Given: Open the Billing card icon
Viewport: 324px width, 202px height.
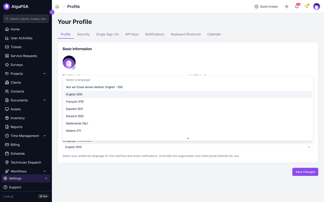Looking at the screenshot, I should 7,145.
